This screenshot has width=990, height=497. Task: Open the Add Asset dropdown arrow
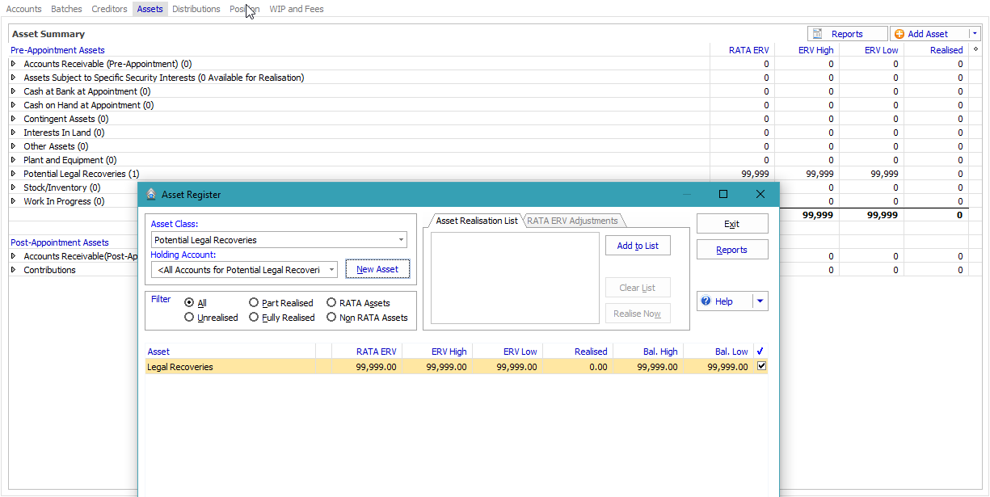tap(975, 34)
